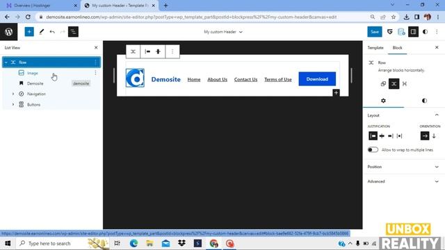Click the Download button in header

[317, 79]
